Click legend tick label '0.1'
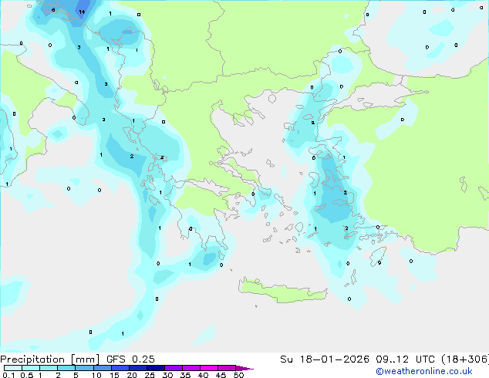The image size is (489, 378). click(8, 375)
